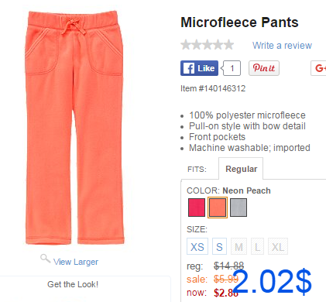
Task: Open the Regular fits tab
Action: [241, 169]
